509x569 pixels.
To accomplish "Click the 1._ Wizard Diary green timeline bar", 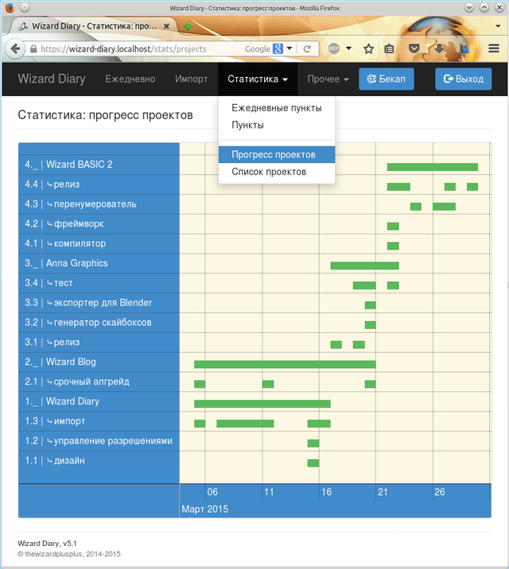I will click(x=262, y=404).
